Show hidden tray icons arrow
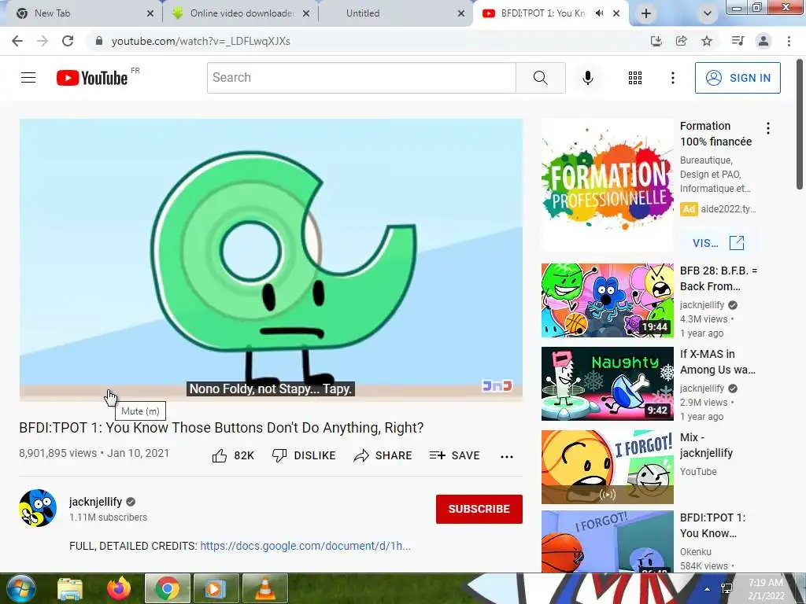806x604 pixels. click(708, 588)
